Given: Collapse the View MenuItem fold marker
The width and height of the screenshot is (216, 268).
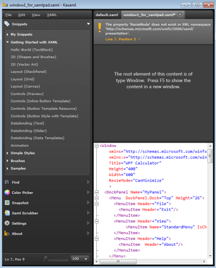Looking at the screenshot, I should pos(96,221).
